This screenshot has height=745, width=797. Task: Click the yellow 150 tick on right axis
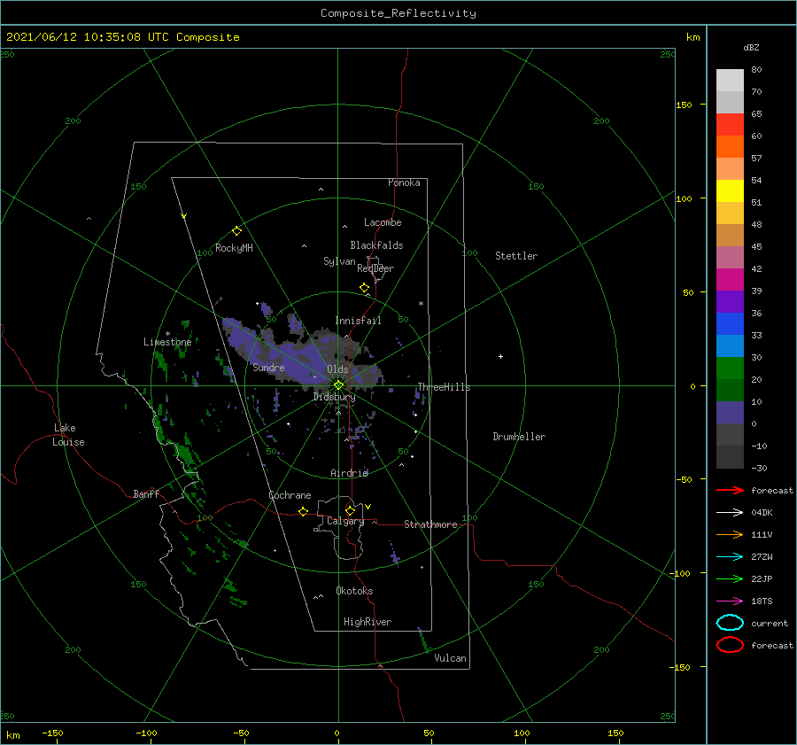pyautogui.click(x=684, y=105)
